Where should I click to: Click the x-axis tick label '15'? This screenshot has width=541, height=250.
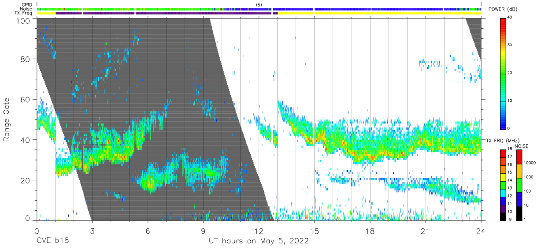pos(314,230)
